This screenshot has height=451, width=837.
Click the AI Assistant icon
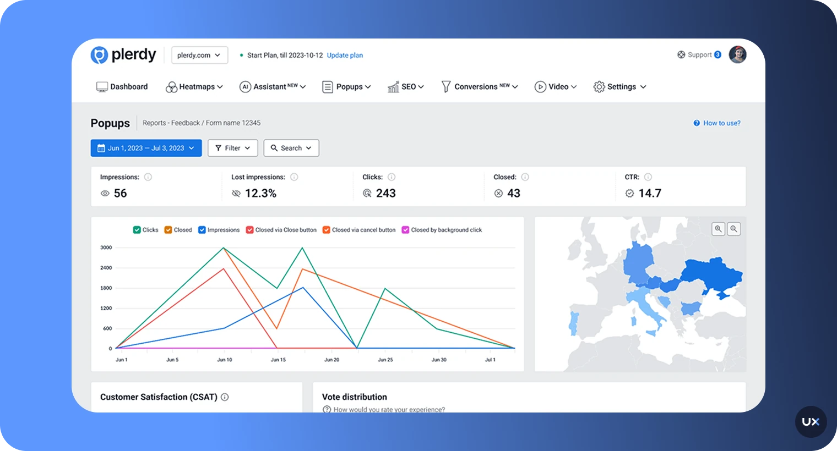click(245, 87)
